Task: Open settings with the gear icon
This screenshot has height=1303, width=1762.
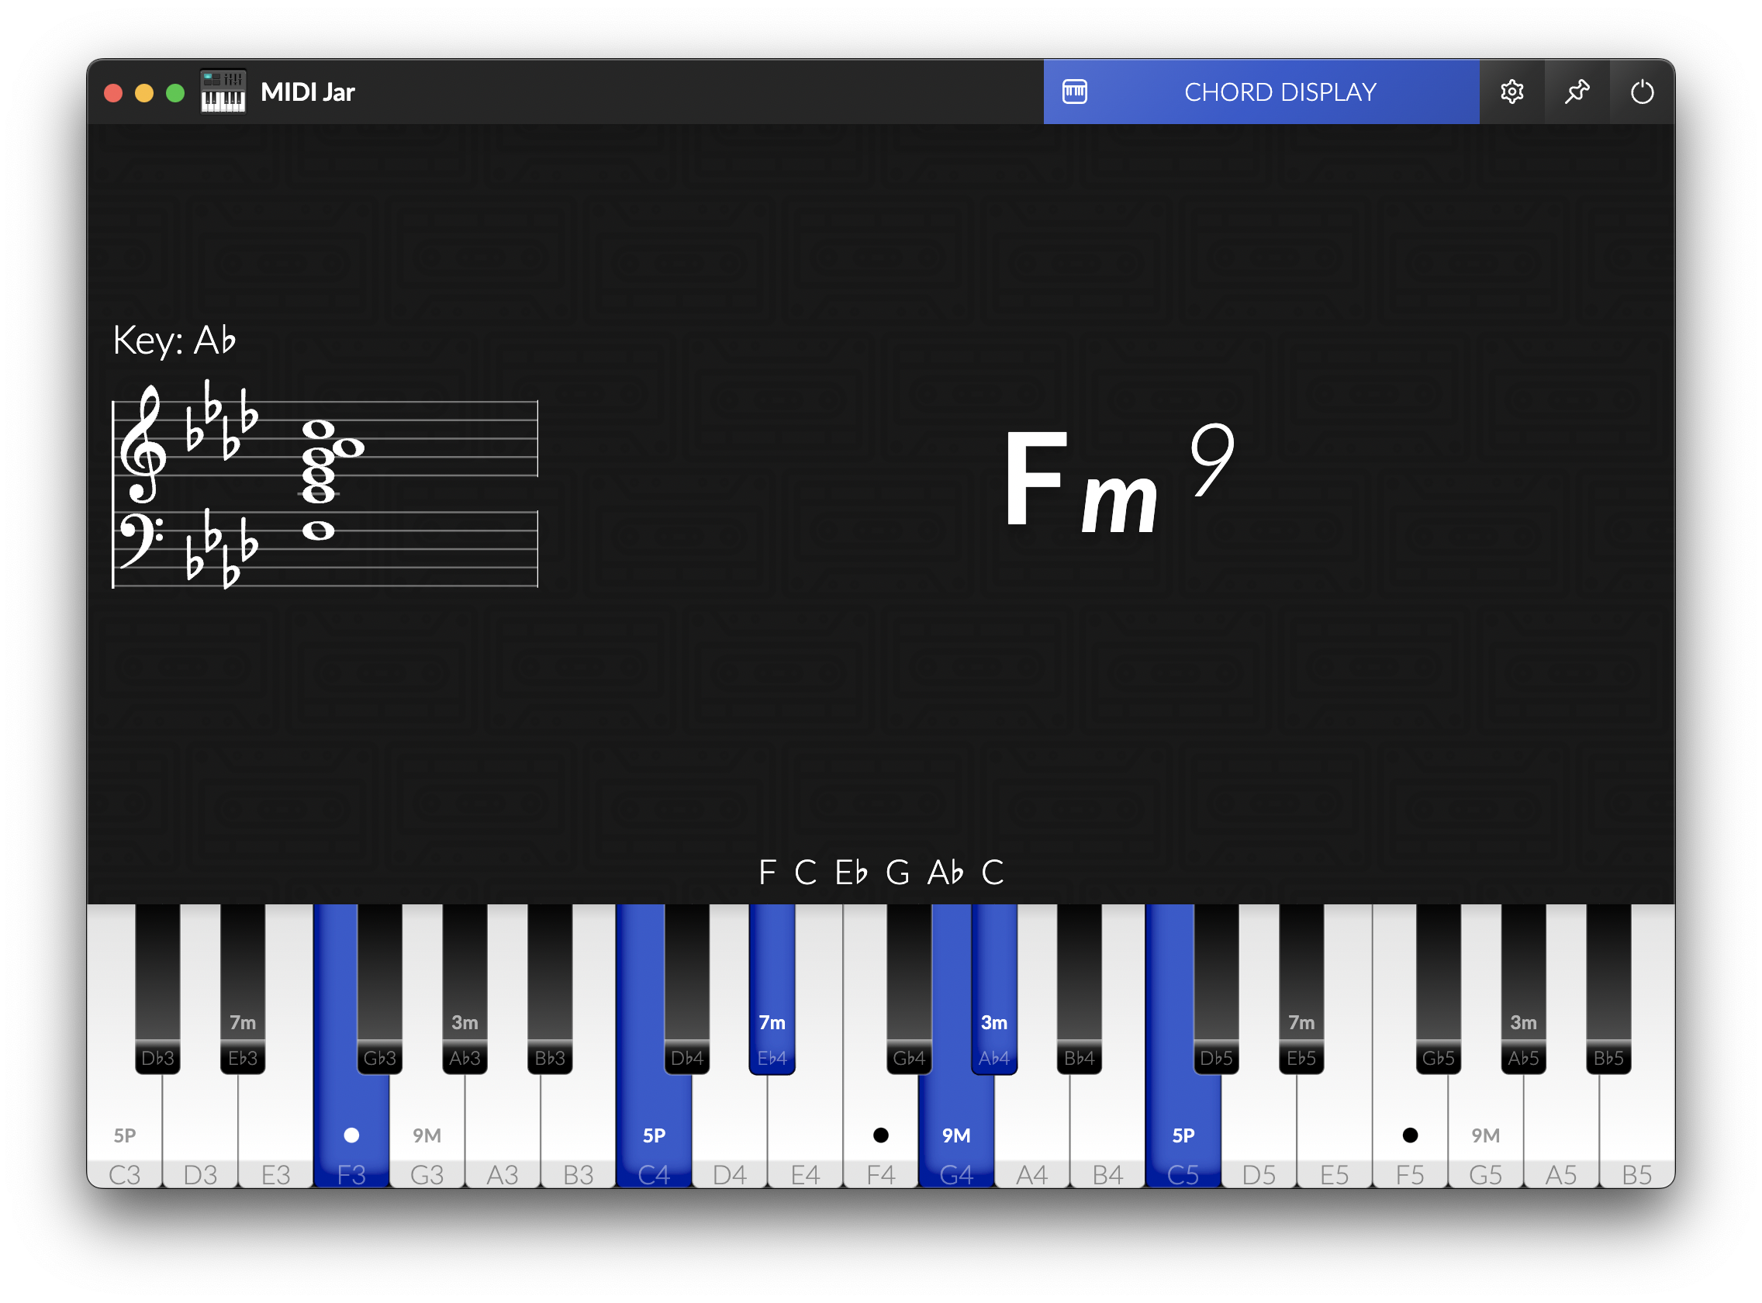Action: coord(1512,92)
